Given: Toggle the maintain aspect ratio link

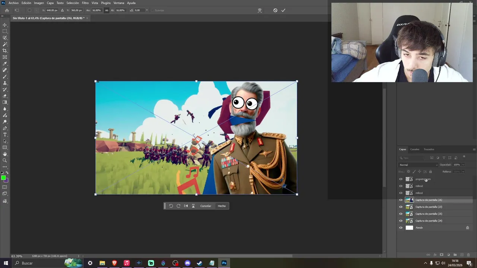Looking at the screenshot, I should pyautogui.click(x=107, y=10).
